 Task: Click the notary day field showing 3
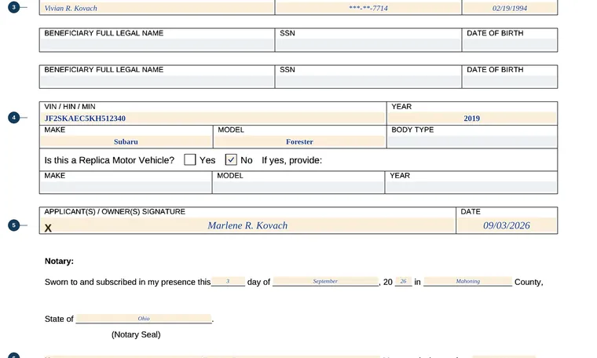228,281
